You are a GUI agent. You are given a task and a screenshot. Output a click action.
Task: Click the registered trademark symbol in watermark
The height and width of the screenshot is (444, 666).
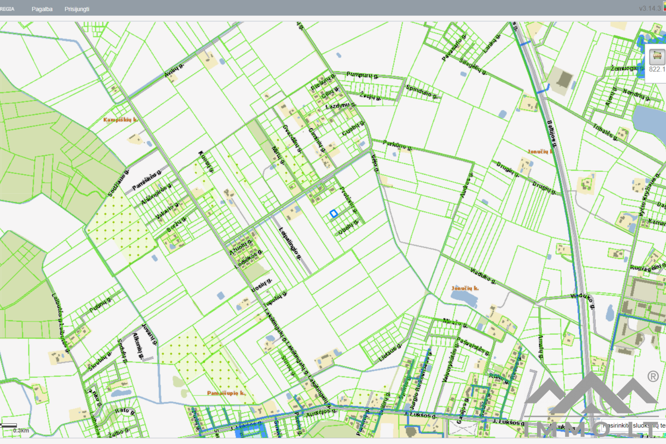[653, 376]
